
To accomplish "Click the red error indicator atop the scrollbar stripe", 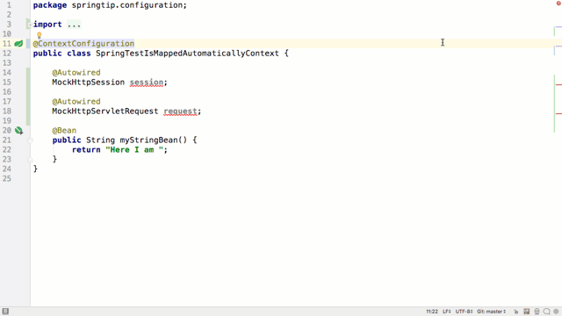I will [558, 4].
